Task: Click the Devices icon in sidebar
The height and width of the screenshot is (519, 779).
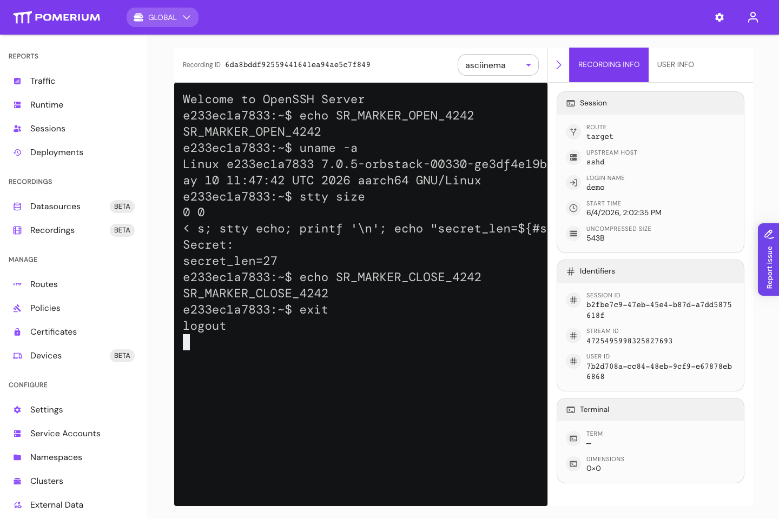Action: [17, 356]
